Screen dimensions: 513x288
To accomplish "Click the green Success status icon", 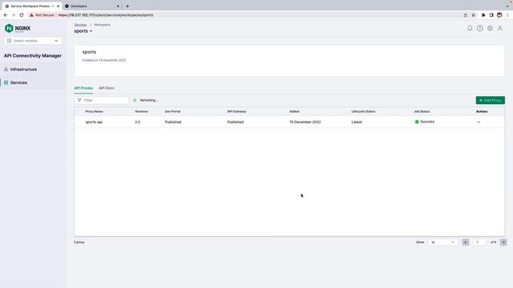I will pyautogui.click(x=417, y=122).
